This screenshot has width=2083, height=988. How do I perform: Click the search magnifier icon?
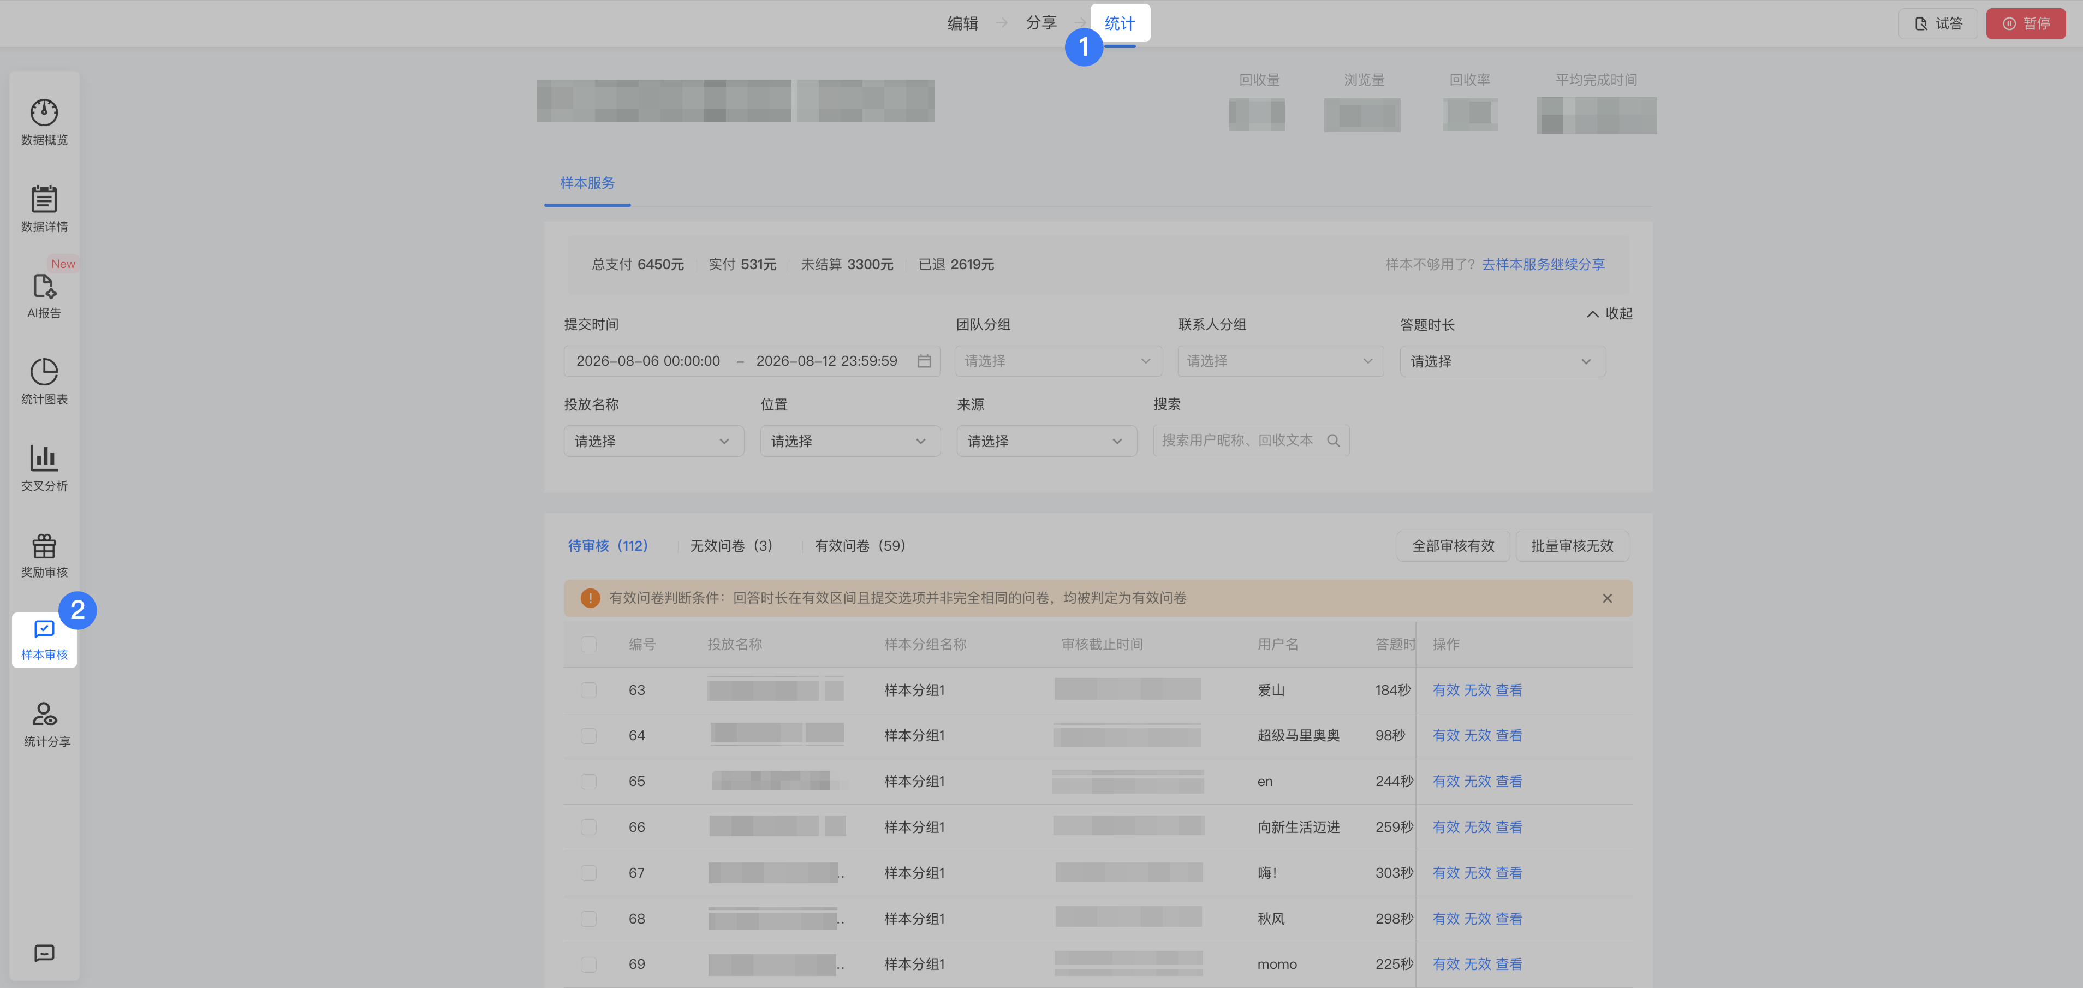click(x=1334, y=441)
